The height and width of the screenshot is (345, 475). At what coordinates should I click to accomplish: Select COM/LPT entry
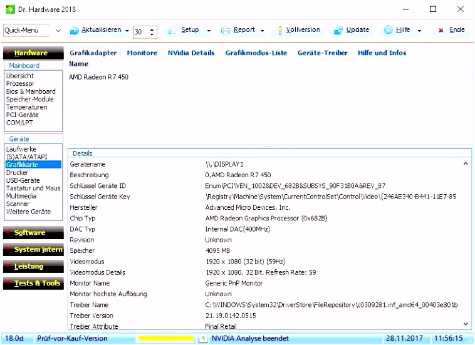coord(19,123)
